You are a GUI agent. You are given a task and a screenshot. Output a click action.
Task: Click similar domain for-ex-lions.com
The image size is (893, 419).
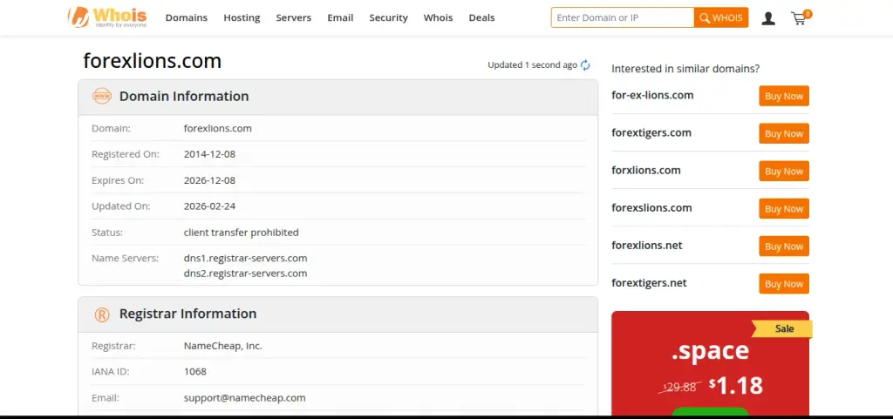[652, 95]
